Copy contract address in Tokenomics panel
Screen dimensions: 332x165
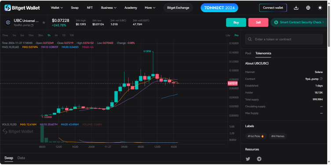[321, 79]
